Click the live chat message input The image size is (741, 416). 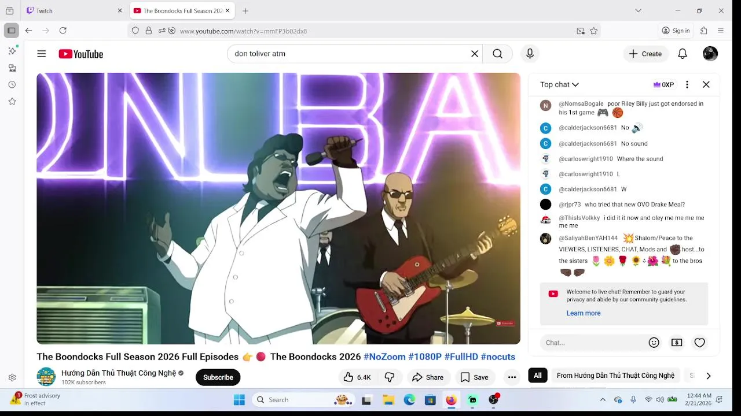pyautogui.click(x=593, y=343)
